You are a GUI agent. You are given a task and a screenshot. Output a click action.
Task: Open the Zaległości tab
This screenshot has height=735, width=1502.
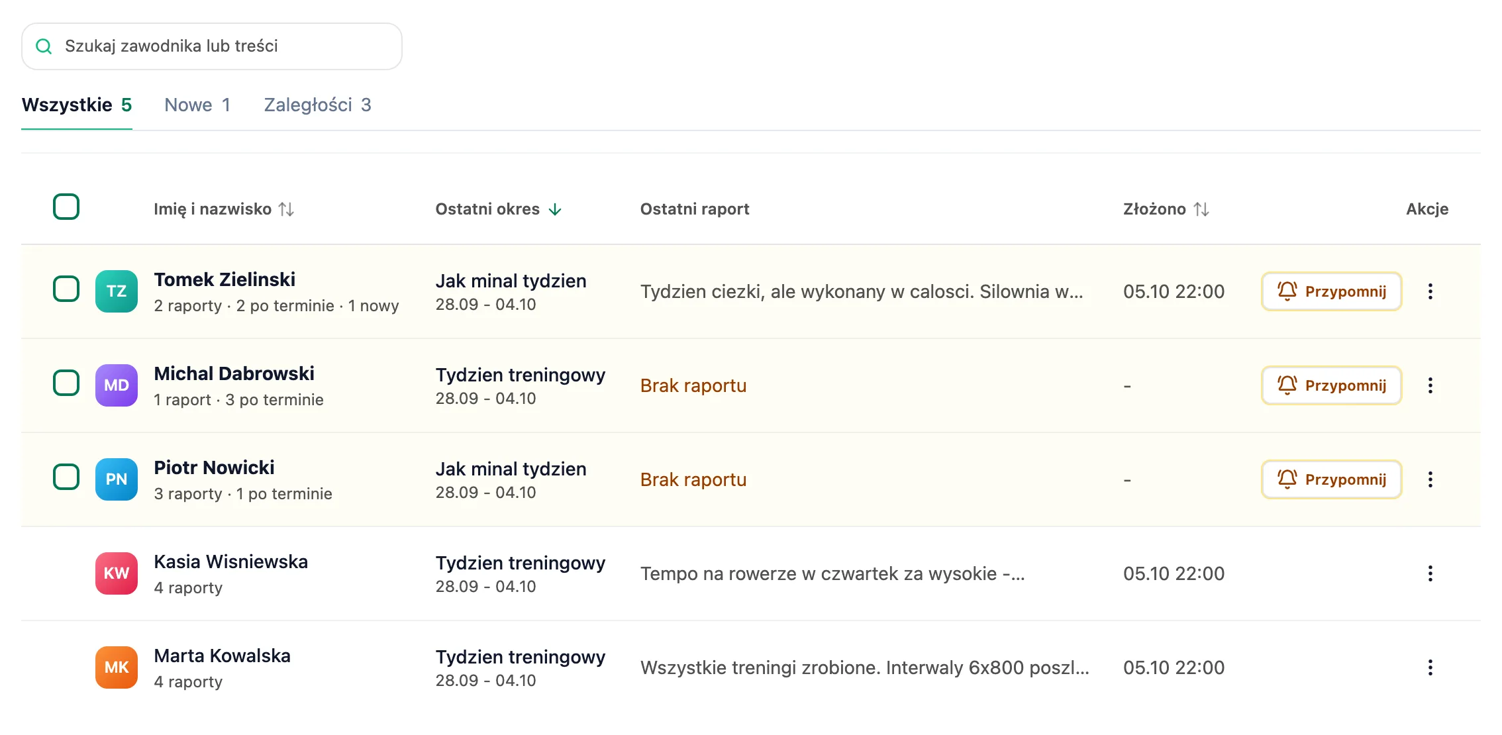318,105
